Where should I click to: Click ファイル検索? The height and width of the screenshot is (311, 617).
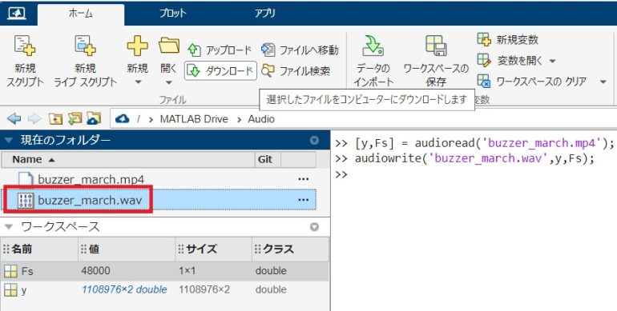pyautogui.click(x=296, y=70)
